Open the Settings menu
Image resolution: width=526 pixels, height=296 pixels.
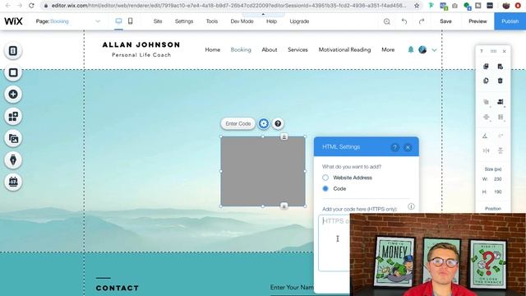point(184,21)
